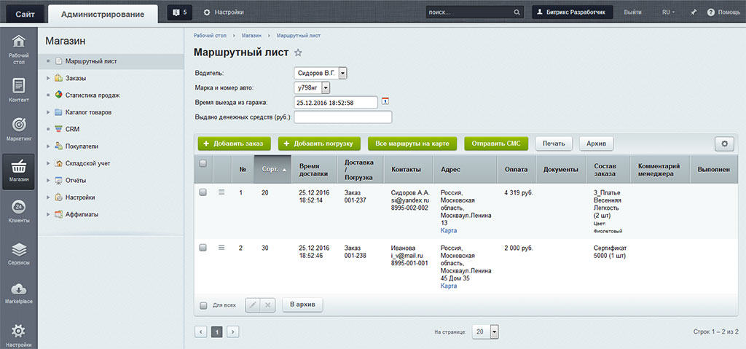Click the Marketing target icon in sidebar
746x349 pixels.
pos(18,125)
